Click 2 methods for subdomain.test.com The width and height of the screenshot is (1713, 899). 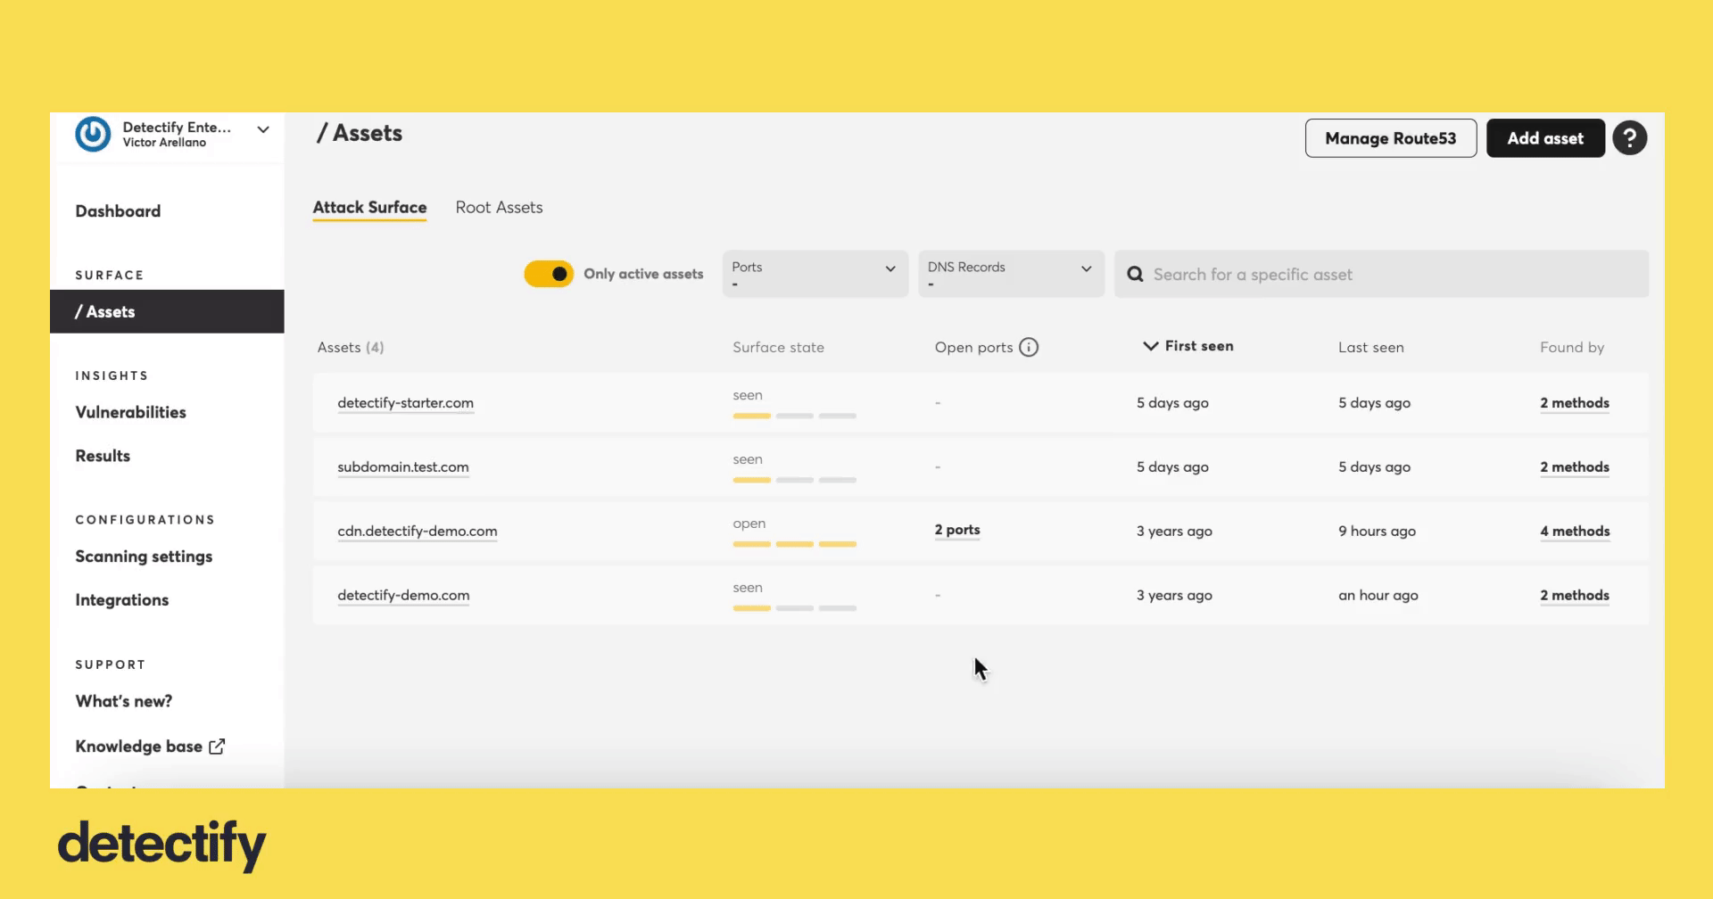coord(1575,467)
